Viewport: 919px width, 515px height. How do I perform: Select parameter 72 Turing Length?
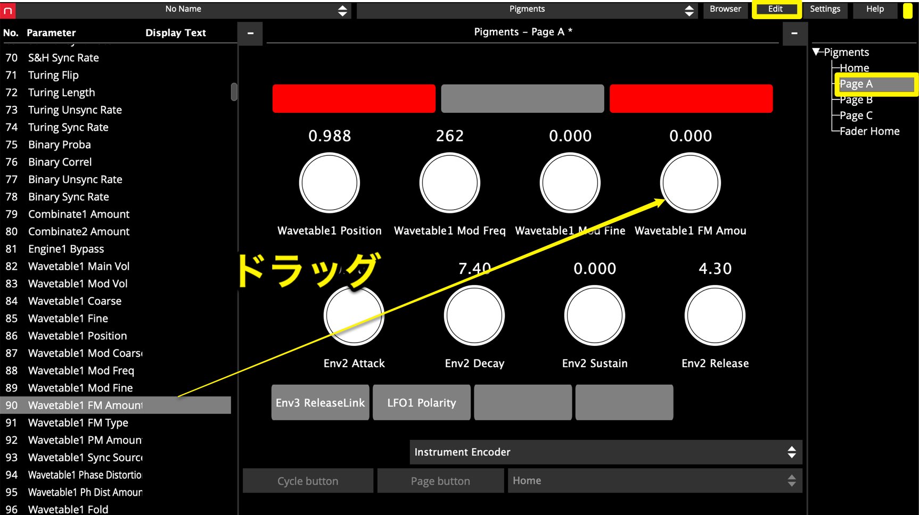(116, 93)
